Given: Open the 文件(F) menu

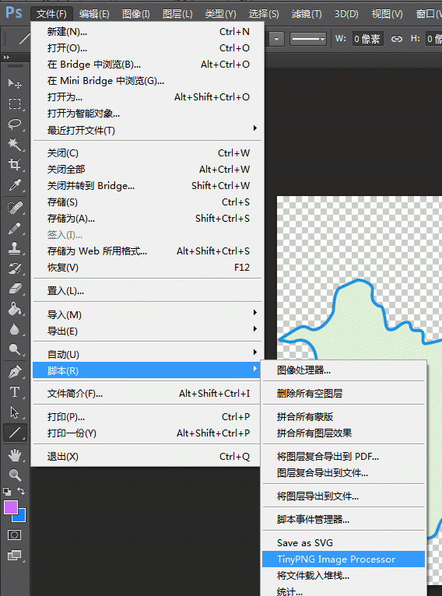Looking at the screenshot, I should [x=51, y=14].
